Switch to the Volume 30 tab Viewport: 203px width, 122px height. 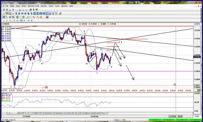(x=70, y=113)
